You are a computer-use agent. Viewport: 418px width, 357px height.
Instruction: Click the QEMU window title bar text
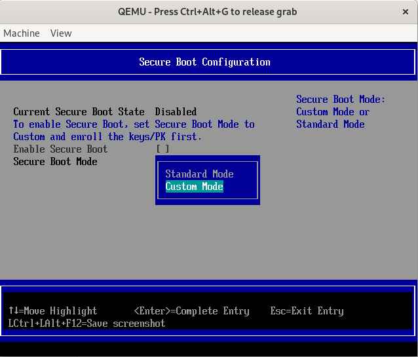[x=208, y=12]
